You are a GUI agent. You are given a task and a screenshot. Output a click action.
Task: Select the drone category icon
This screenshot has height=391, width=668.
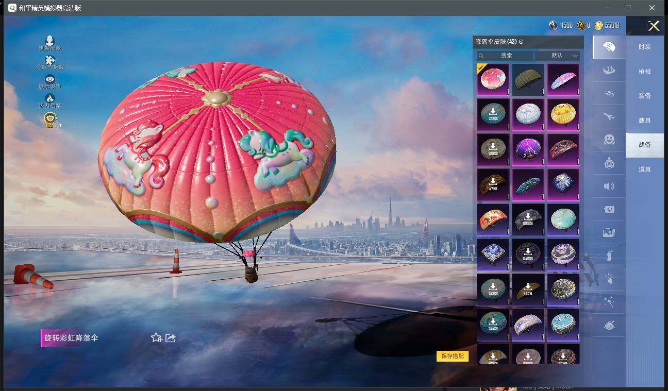pyautogui.click(x=609, y=94)
